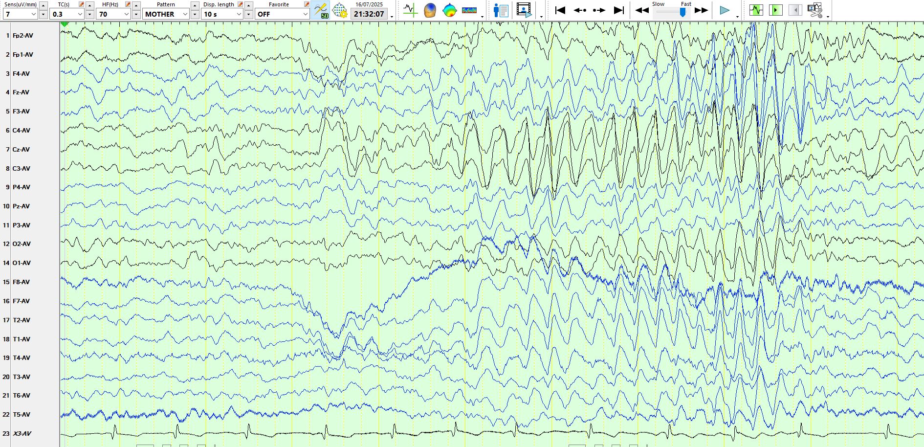Viewport: 924px width, 447px height.
Task: Expand the time display options arrow
Action: coord(392,17)
